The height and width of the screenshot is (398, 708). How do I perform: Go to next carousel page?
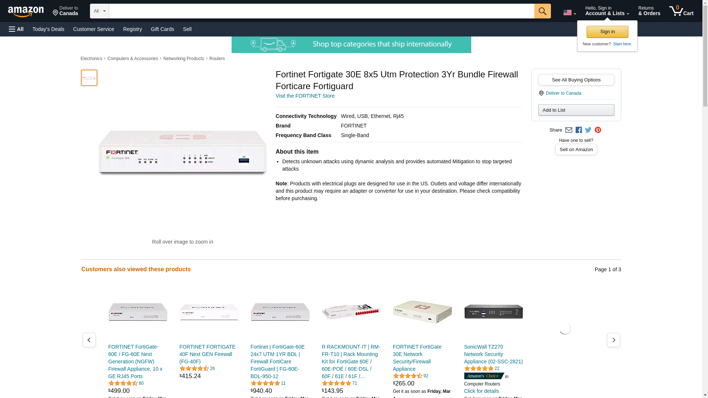[x=613, y=340]
